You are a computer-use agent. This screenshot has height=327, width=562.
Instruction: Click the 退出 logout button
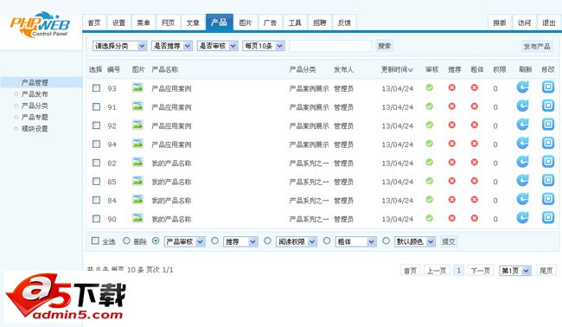pos(549,22)
